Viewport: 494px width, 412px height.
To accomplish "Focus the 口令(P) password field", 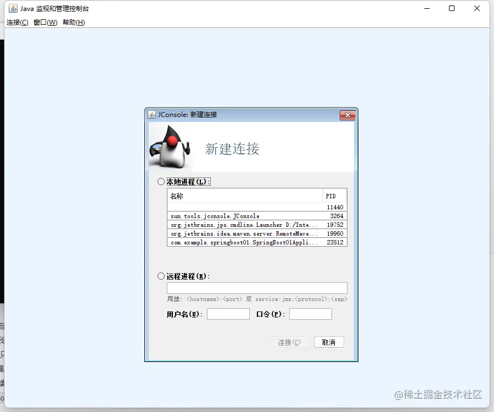I will coord(311,314).
